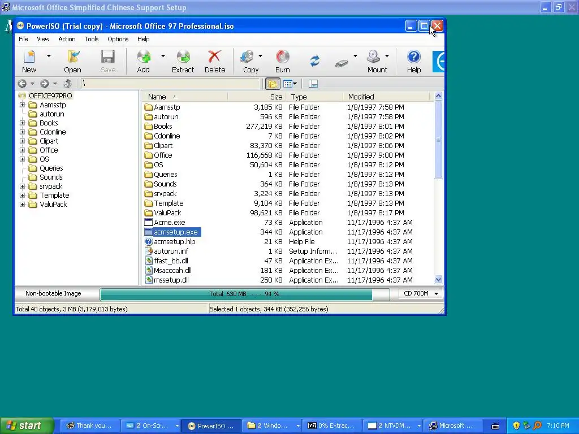The width and height of the screenshot is (579, 434).
Task: Click the Non-bootable Image label
Action: (53, 294)
